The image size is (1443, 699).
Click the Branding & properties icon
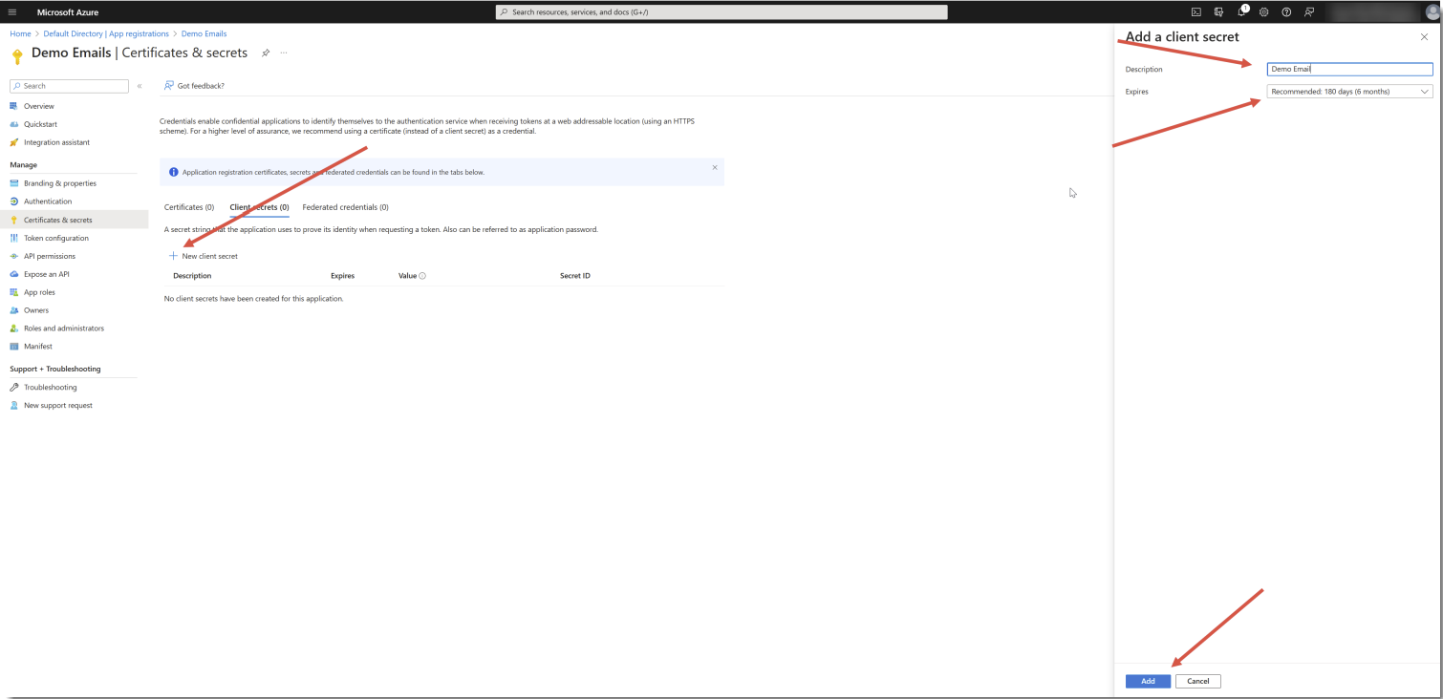(14, 183)
